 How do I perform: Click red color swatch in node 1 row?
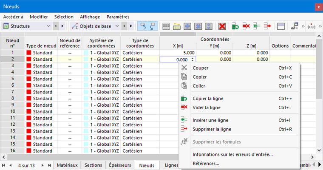coord(29,53)
